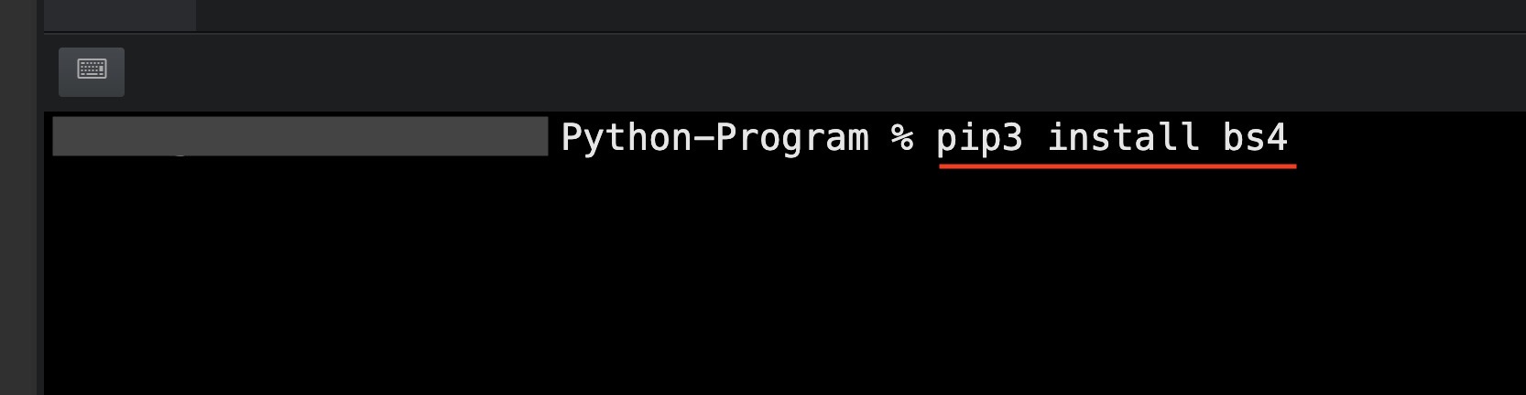Click the space between install and bs4

point(1211,138)
